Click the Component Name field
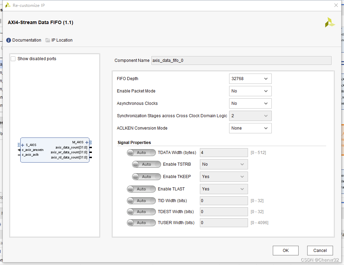 [241, 60]
